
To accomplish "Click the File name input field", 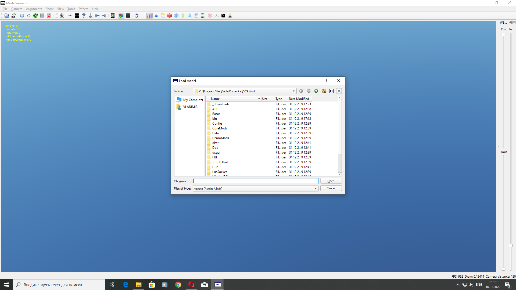I will click(256, 181).
